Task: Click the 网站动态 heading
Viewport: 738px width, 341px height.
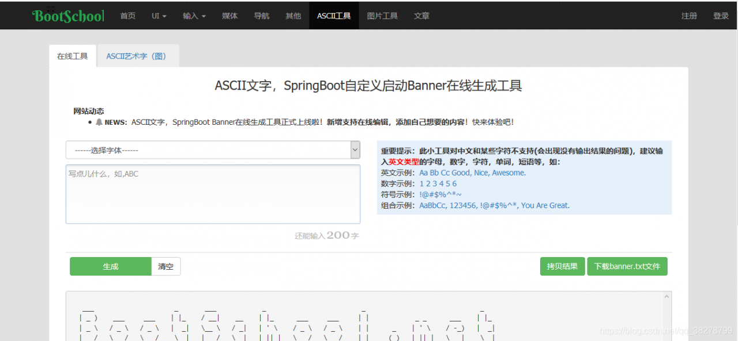Action: coord(89,111)
